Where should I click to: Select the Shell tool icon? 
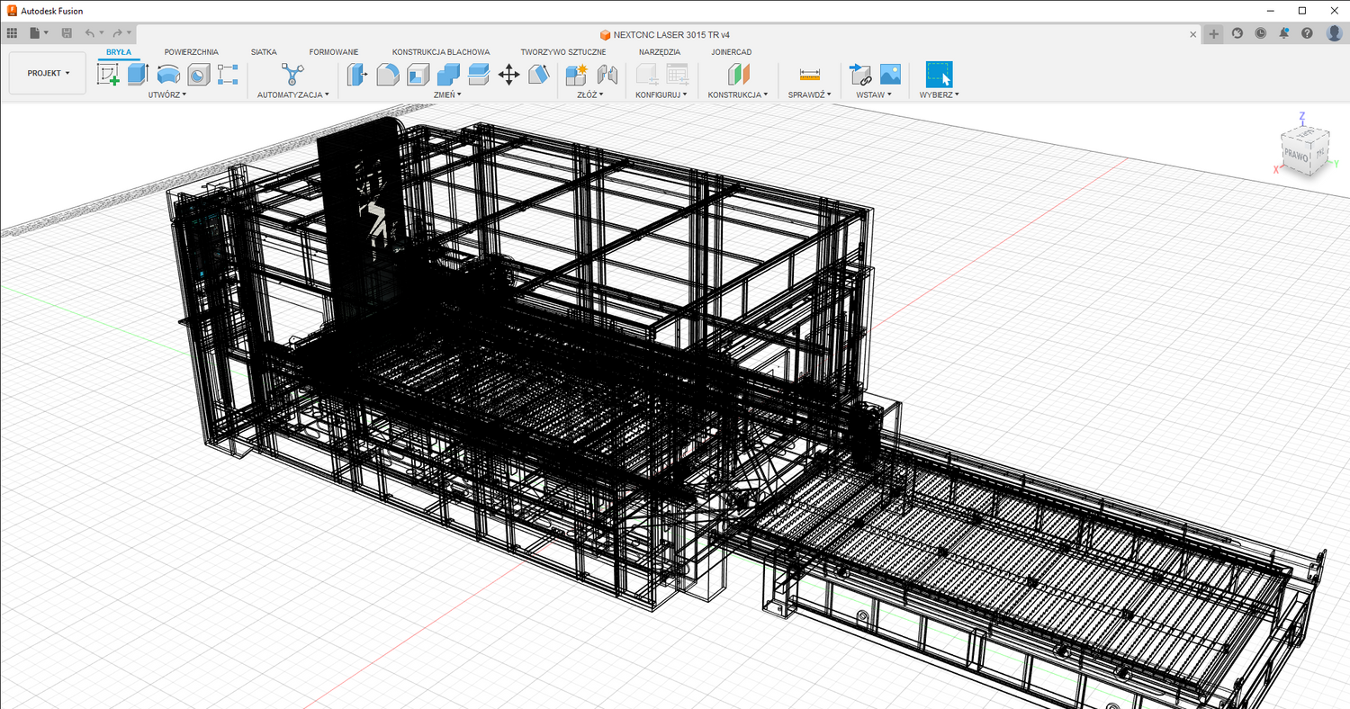418,75
